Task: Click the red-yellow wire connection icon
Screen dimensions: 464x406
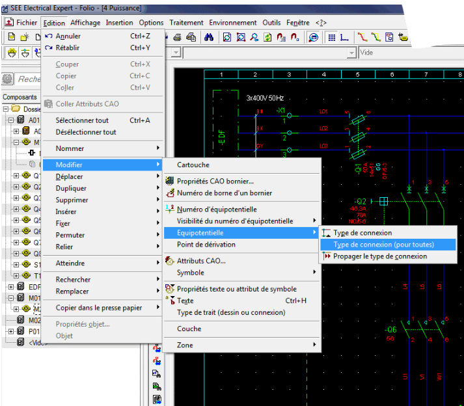Action: point(362,37)
